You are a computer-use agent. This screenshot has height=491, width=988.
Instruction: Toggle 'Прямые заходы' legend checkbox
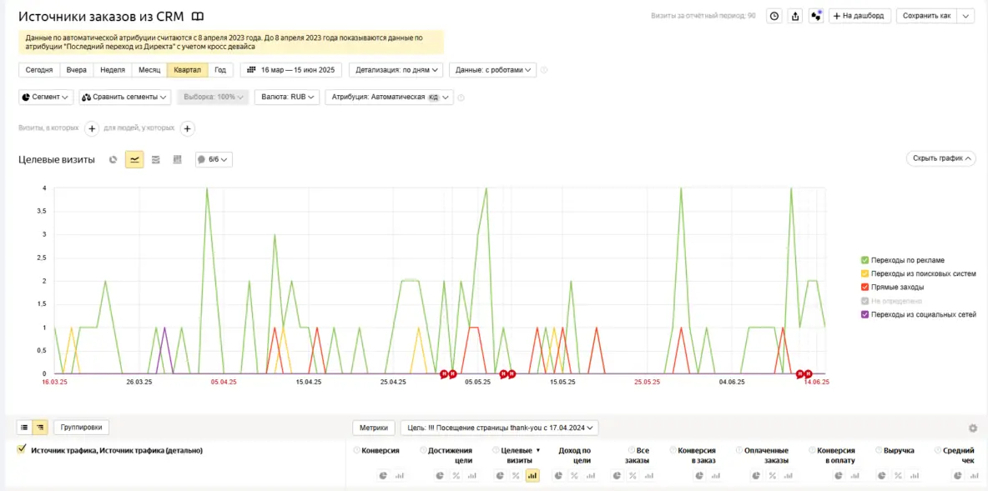coord(864,287)
